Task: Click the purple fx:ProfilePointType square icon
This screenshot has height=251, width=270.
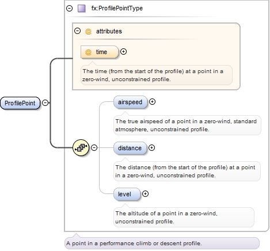Action: [81, 9]
